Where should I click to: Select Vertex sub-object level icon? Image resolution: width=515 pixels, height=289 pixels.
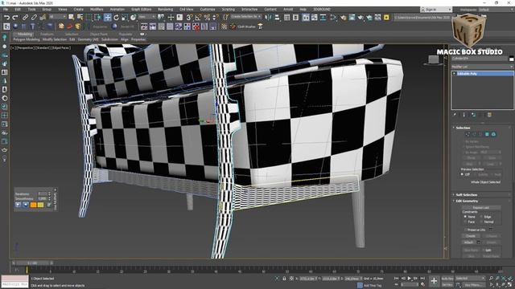pos(468,134)
